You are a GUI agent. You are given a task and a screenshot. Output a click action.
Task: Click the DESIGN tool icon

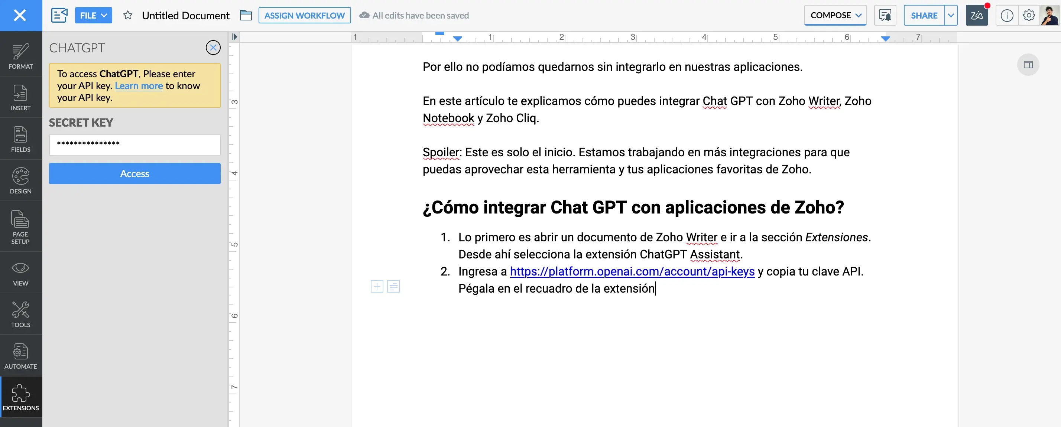tap(21, 179)
